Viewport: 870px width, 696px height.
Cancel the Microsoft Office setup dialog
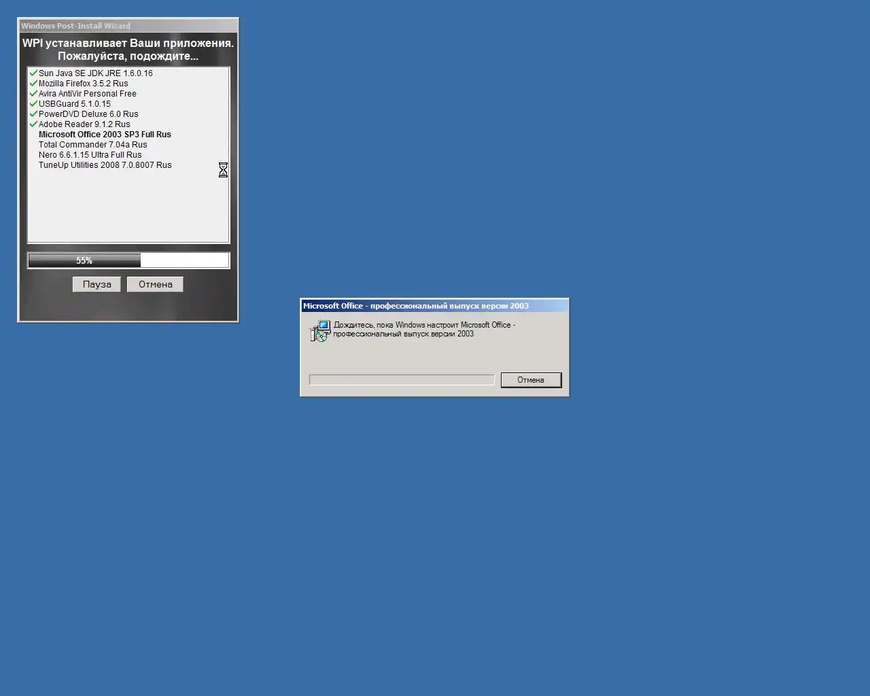[x=531, y=380]
